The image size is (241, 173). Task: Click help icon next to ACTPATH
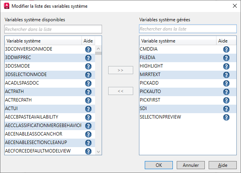[x=88, y=92]
